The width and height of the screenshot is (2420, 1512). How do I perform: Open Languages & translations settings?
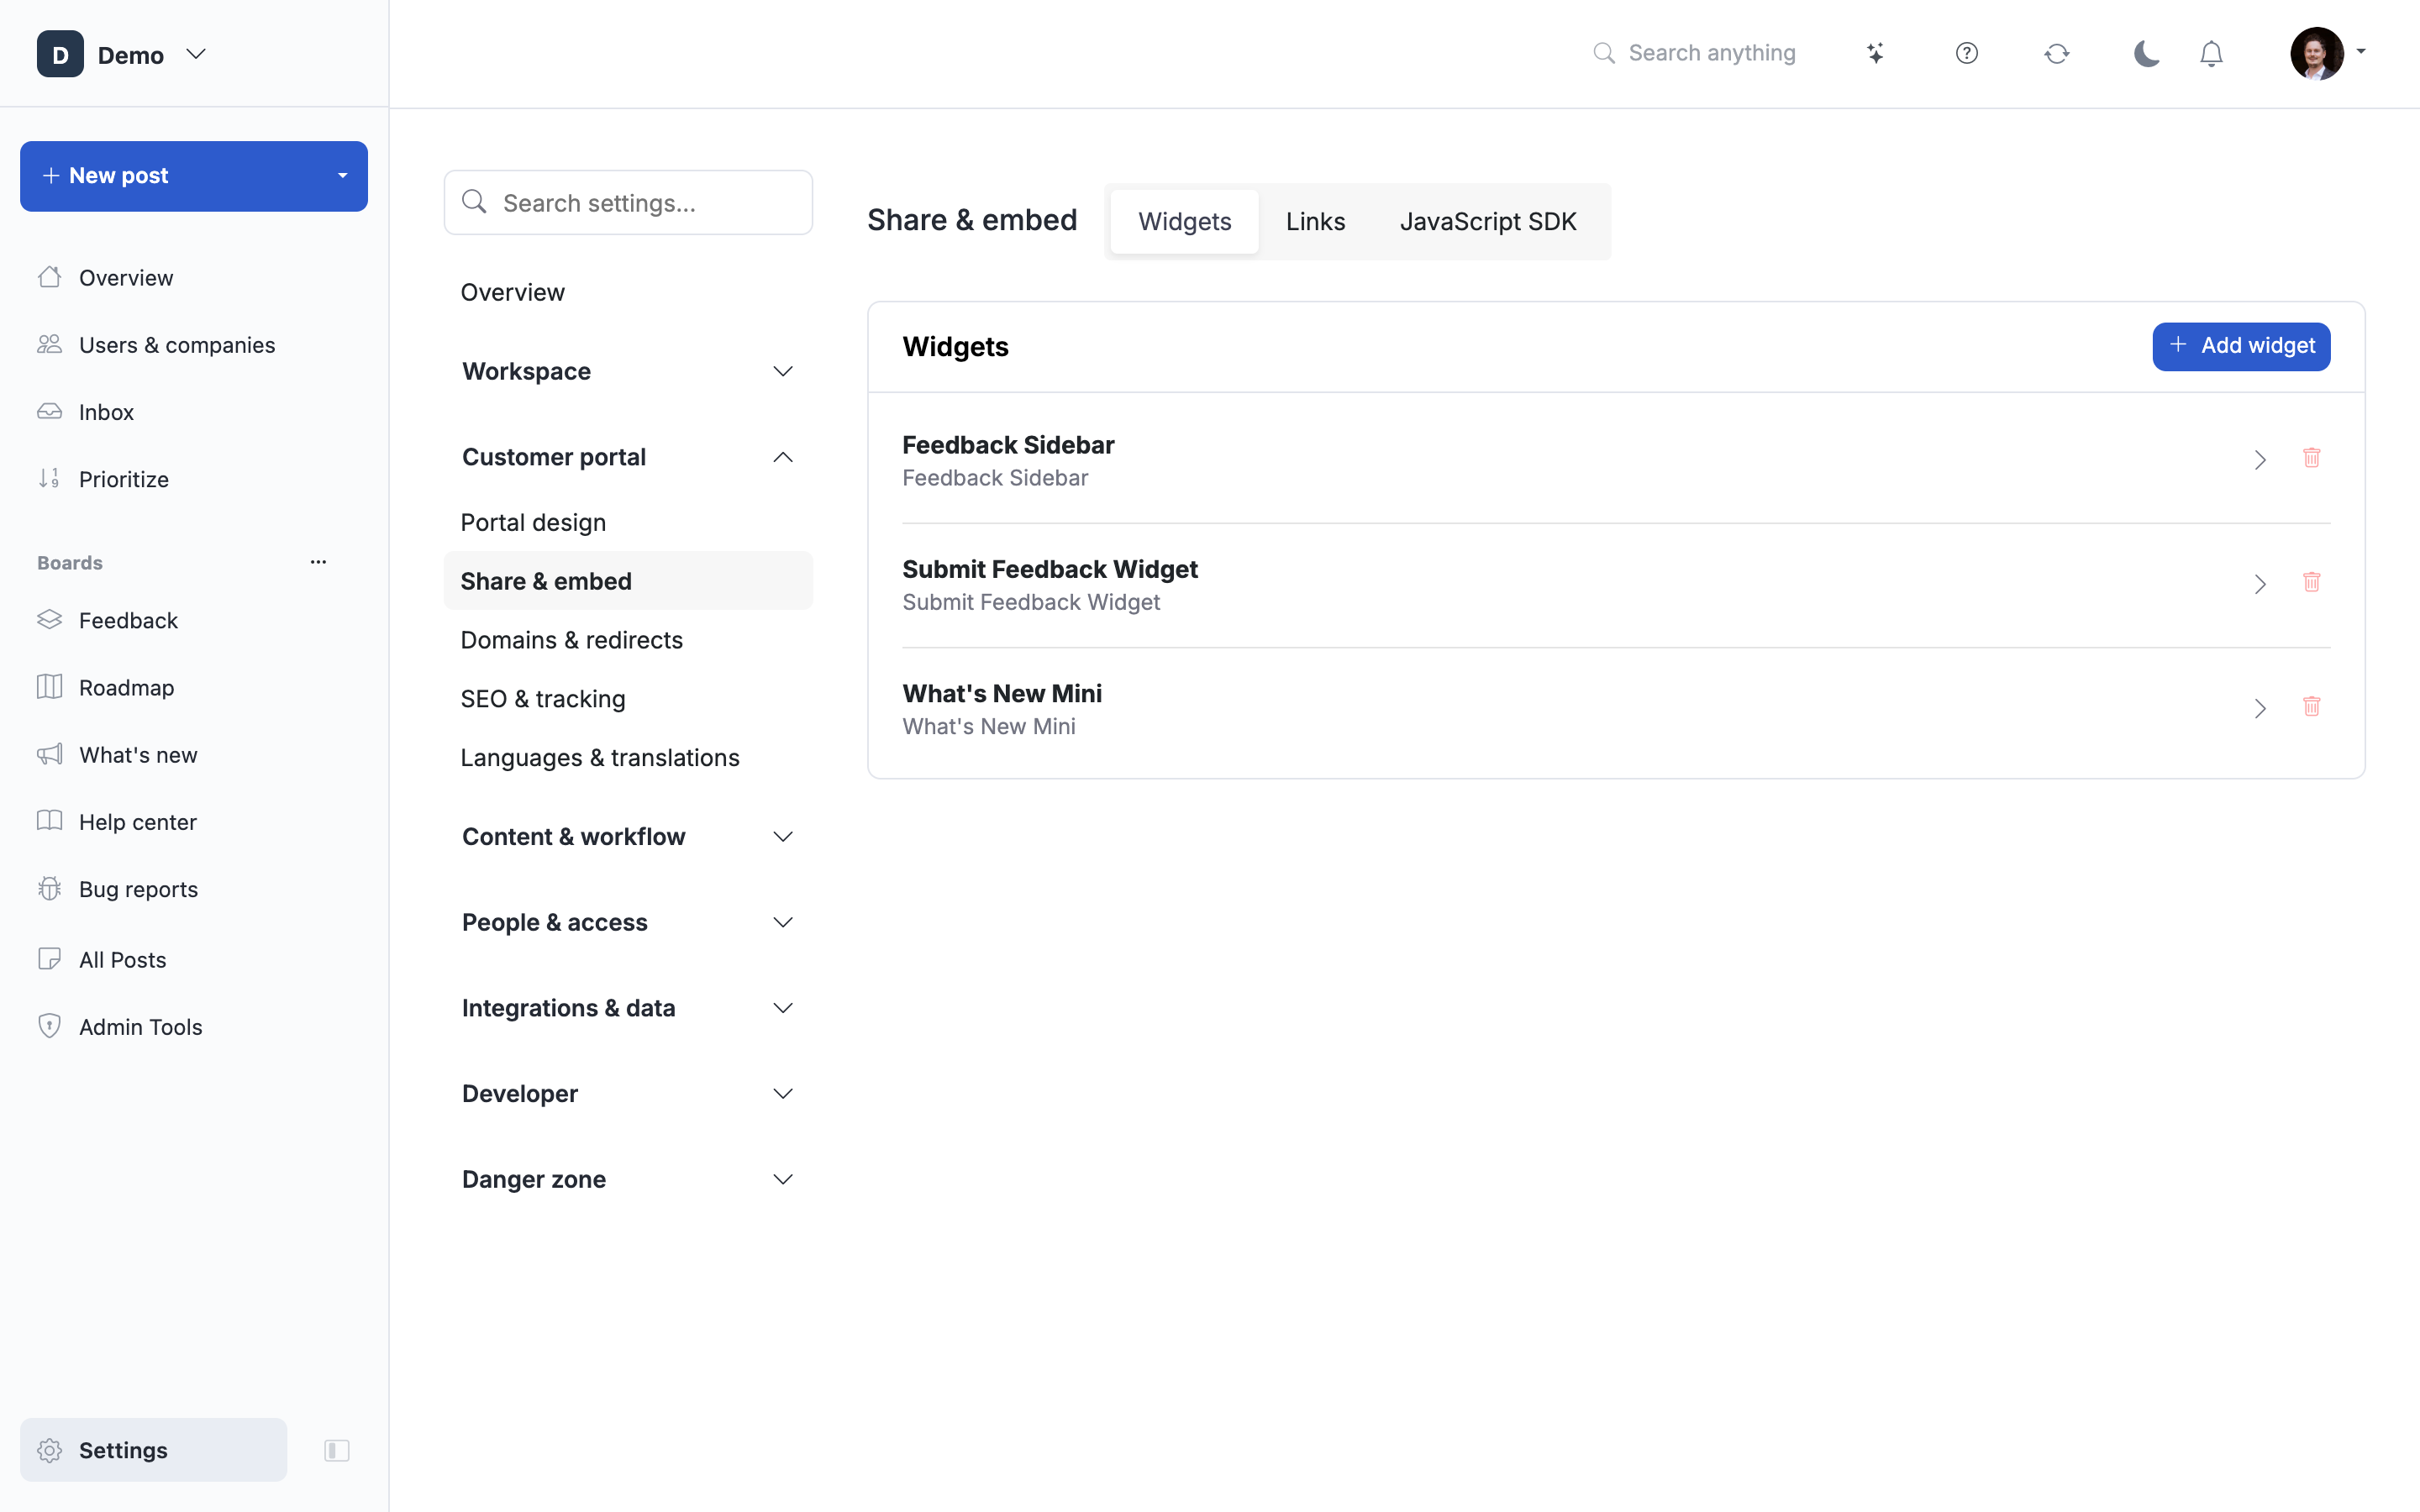628,757
